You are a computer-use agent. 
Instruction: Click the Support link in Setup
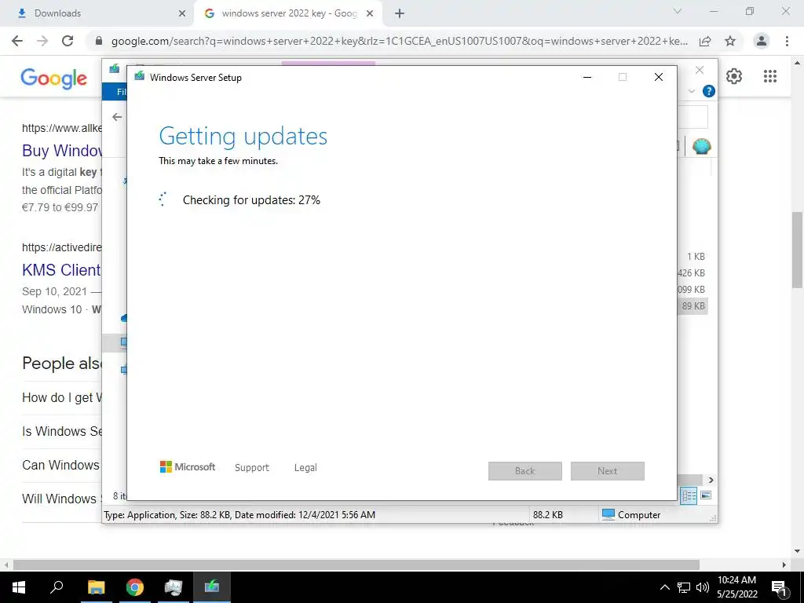click(252, 468)
